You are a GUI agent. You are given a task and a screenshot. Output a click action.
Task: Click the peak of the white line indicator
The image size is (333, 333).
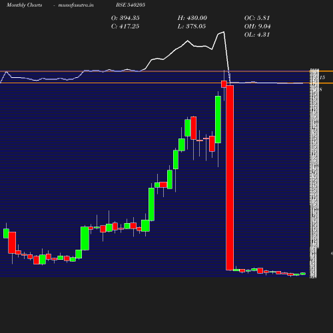click(x=224, y=32)
